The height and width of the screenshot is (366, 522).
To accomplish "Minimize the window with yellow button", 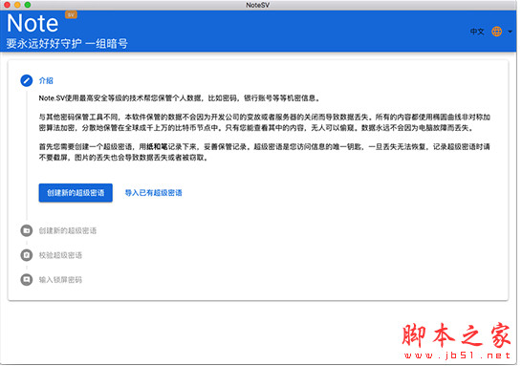I will click(17, 5).
